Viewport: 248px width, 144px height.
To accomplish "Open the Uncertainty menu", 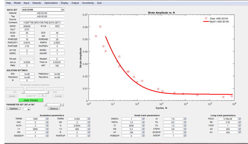I will (x=88, y=2).
